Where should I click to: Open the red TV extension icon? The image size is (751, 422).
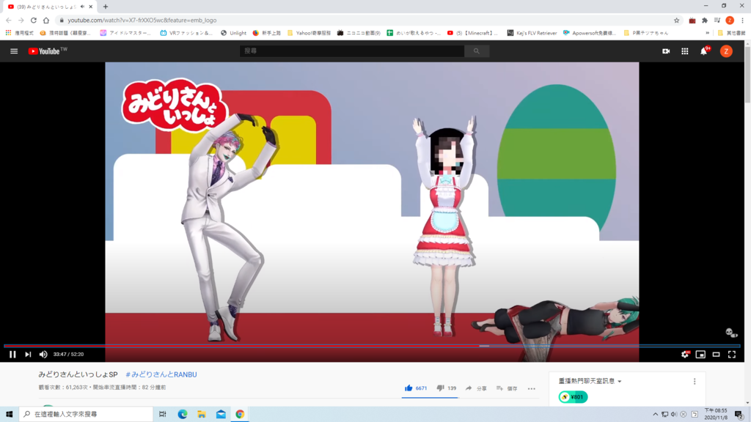692,20
